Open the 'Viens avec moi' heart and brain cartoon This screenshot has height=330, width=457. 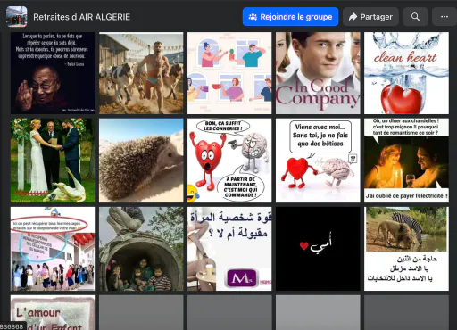coord(318,161)
